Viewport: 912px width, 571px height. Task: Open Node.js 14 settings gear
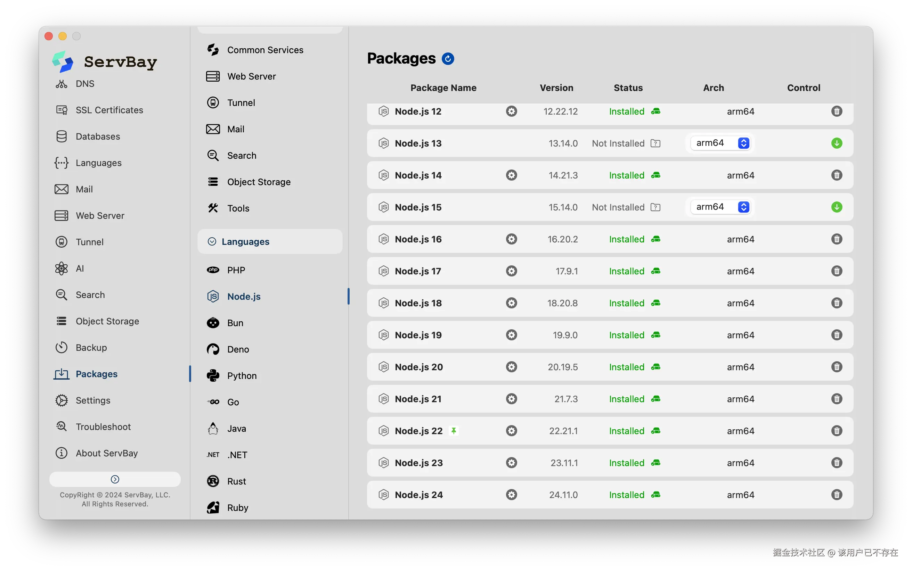(512, 175)
